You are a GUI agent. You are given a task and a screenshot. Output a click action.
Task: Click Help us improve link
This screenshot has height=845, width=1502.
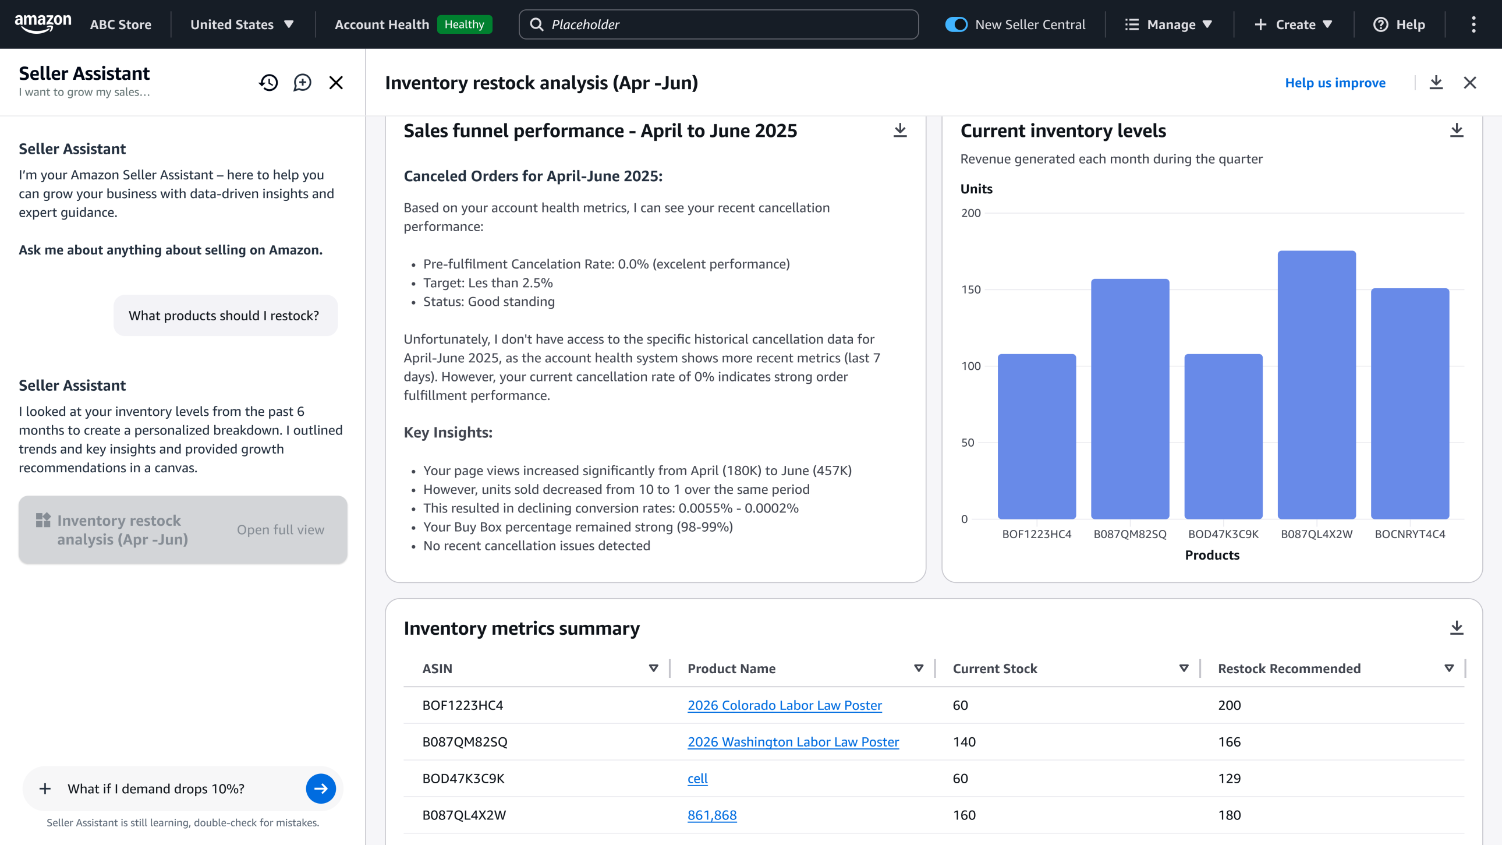1335,83
